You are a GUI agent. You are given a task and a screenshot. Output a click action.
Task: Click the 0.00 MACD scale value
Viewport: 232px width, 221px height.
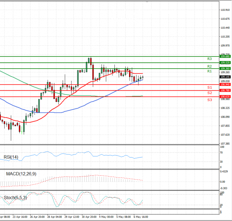223,182
